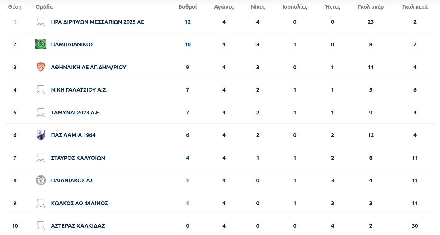Click the ΣΤΑΥΡΟΣ ΚΑΛΥΘΙΩΝ placeholder crest icon
This screenshot has width=440, height=235.
(x=41, y=158)
